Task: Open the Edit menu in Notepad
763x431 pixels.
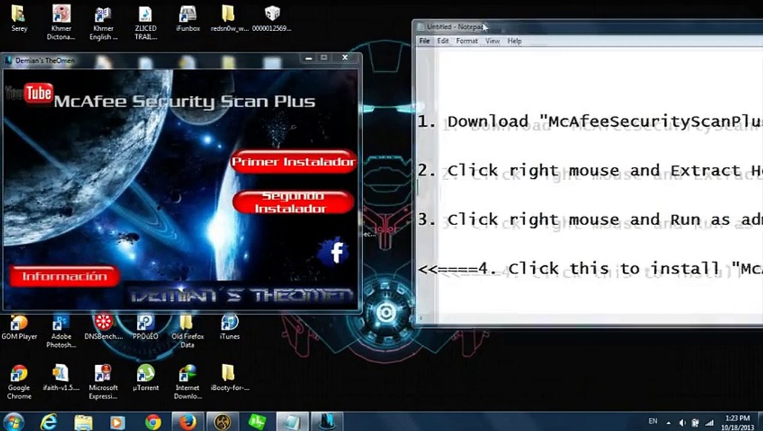Action: pos(443,41)
